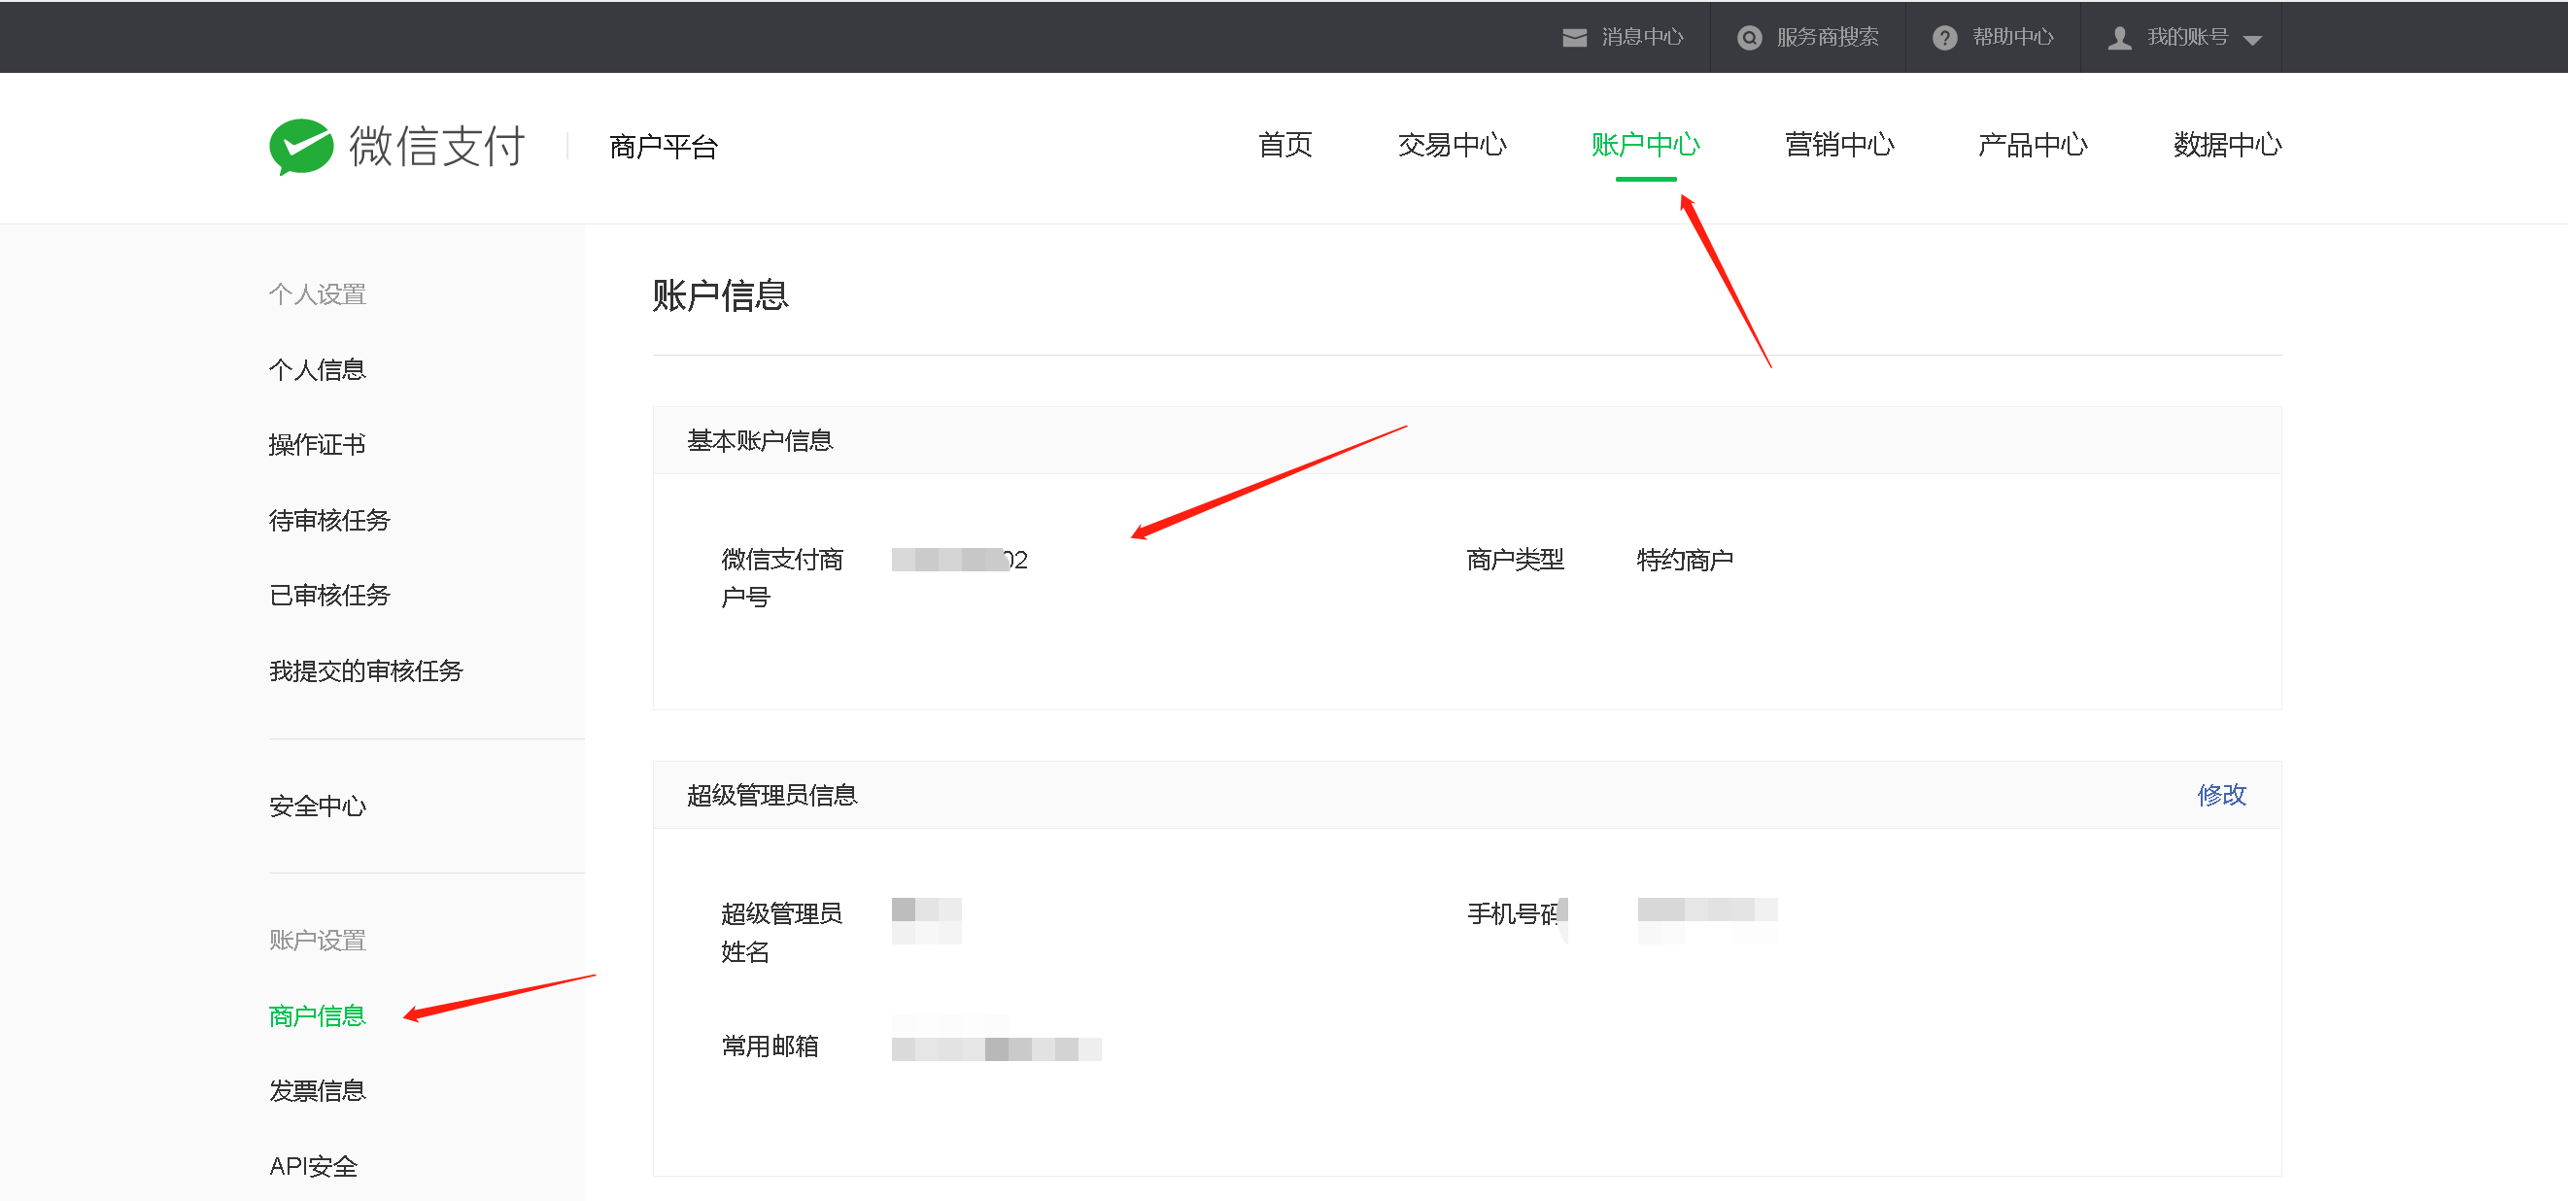Screen dimensions: 2568x1201
Task: Click the message center envelope icon
Action: click(x=1574, y=38)
